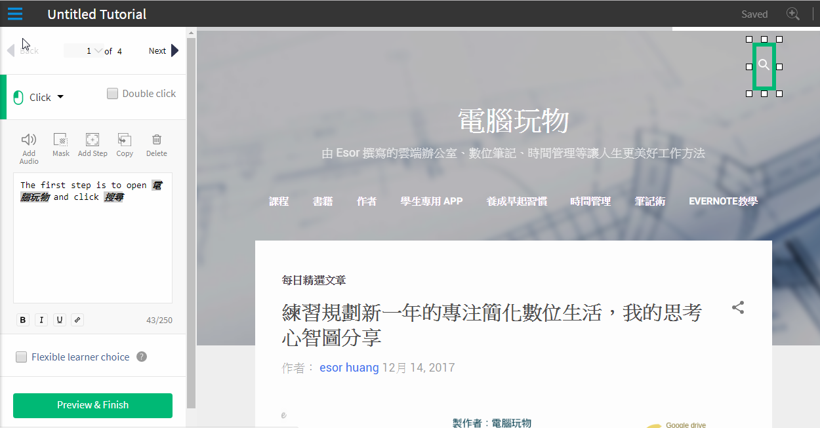The height and width of the screenshot is (428, 820).
Task: Click the webpage search magnifier icon
Action: pos(764,65)
